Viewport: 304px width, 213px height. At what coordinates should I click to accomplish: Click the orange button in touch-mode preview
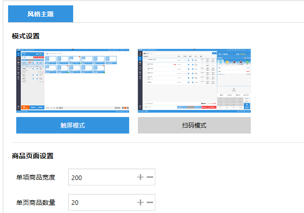25,108
